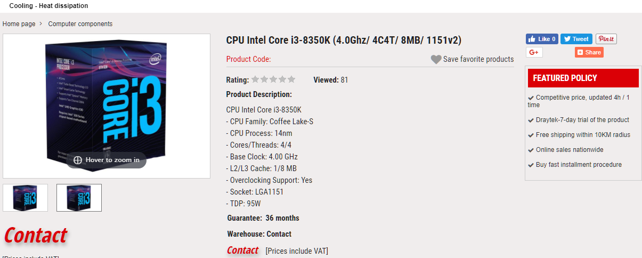Click the main Core i3 product image
Image resolution: width=642 pixels, height=258 pixels.
point(107,101)
